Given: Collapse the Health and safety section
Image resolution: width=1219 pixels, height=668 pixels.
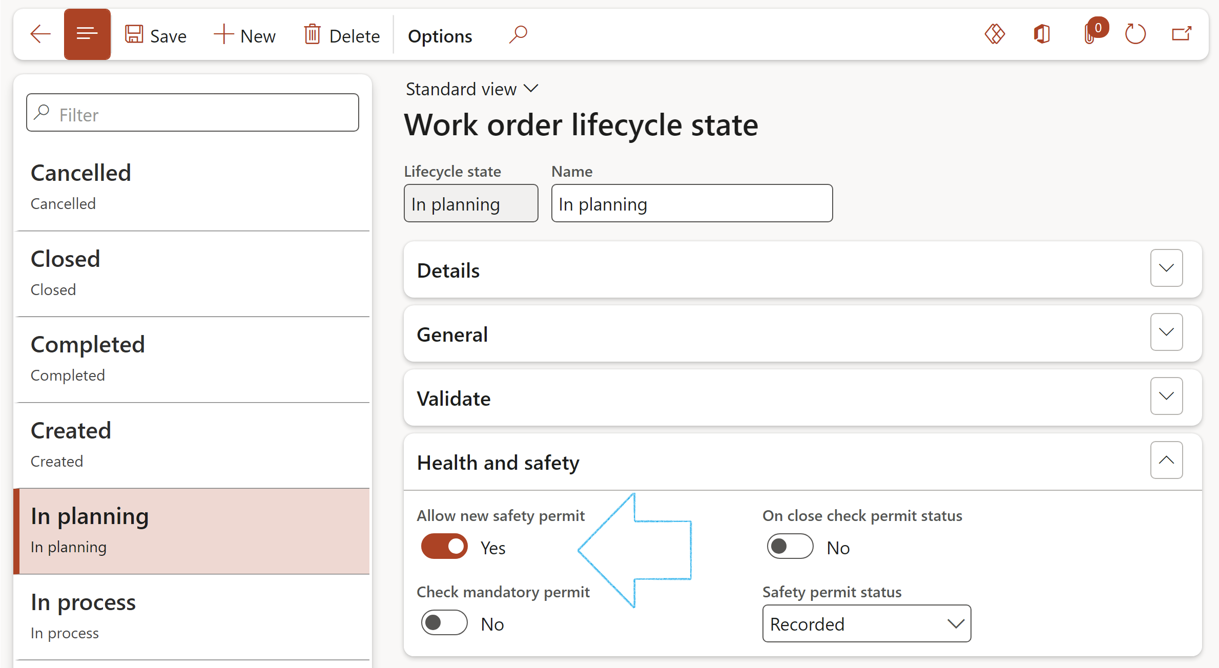Looking at the screenshot, I should (1166, 460).
